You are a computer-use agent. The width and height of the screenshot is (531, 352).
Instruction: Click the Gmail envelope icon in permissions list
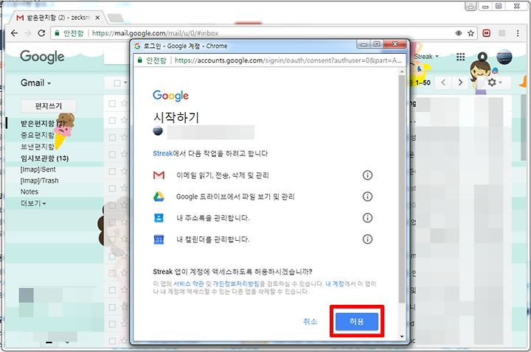[x=159, y=175]
